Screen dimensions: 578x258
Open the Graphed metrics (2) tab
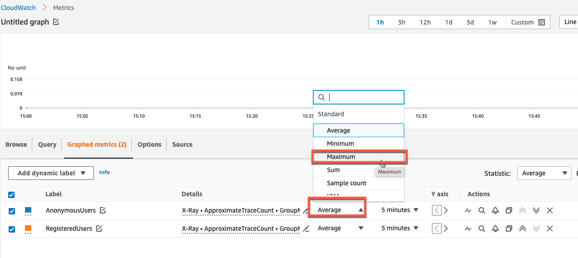97,144
